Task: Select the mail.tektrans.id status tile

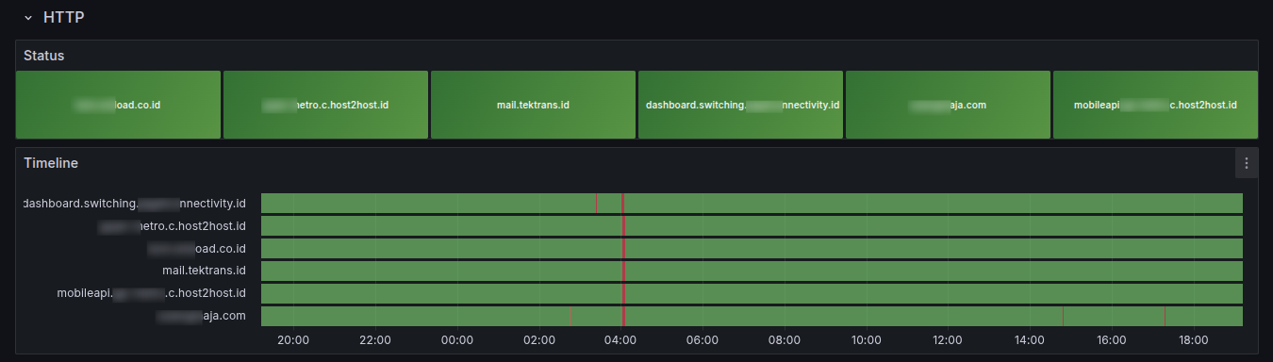Action: [533, 105]
